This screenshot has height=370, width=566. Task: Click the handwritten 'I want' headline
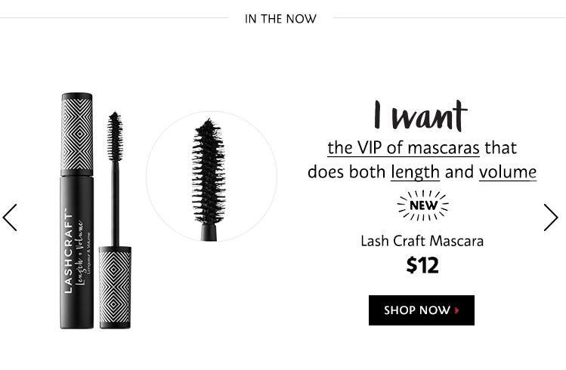(420, 116)
